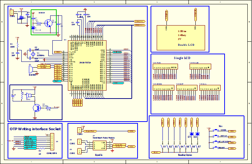Select the Q2 transistor in buzzer driver
The image size is (252, 164).
point(37,108)
